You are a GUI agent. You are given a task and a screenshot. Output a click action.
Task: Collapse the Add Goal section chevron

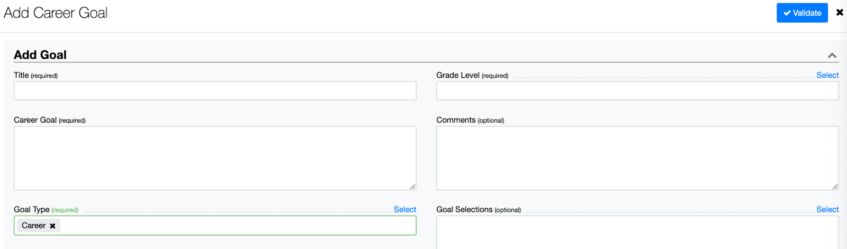click(x=832, y=56)
